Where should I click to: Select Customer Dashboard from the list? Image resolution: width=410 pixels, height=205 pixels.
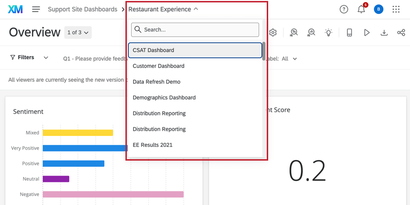[x=195, y=66]
